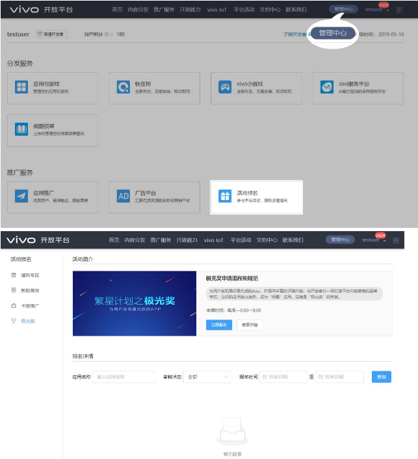Open the 应用与游戏 card on the dashboard
Image resolution: width=418 pixels, height=459 pixels.
point(53,88)
